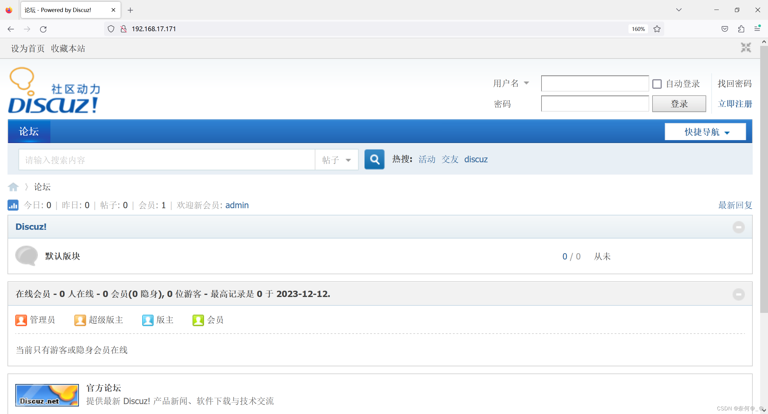
Task: Collapse the Discuz! category section
Action: [739, 227]
